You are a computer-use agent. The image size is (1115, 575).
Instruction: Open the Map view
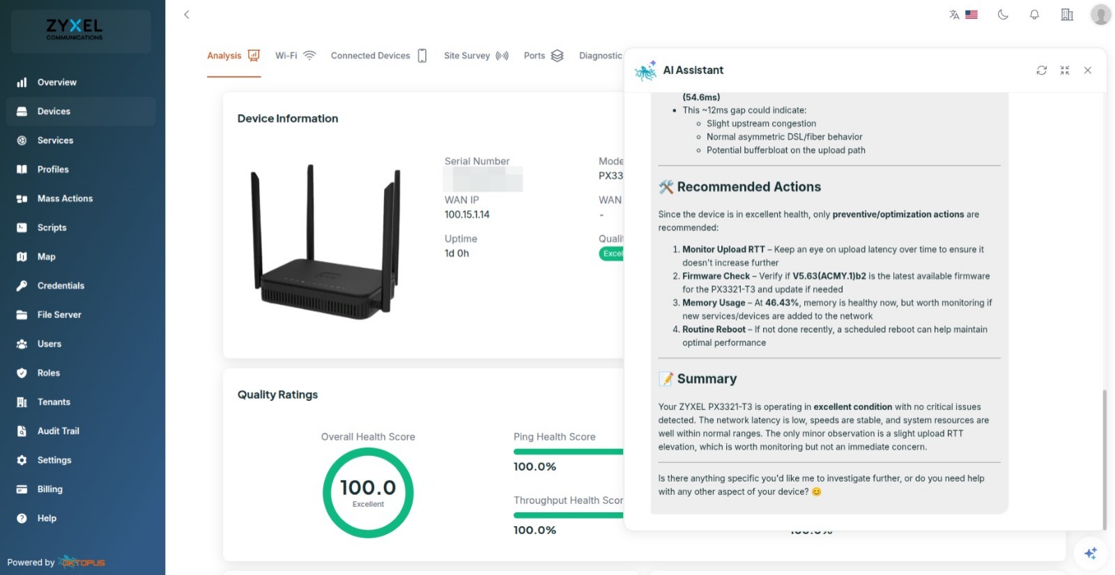click(x=81, y=257)
